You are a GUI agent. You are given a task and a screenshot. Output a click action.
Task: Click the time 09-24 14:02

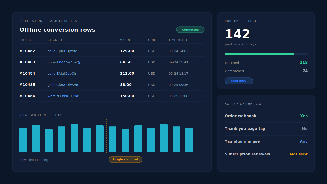click(178, 51)
